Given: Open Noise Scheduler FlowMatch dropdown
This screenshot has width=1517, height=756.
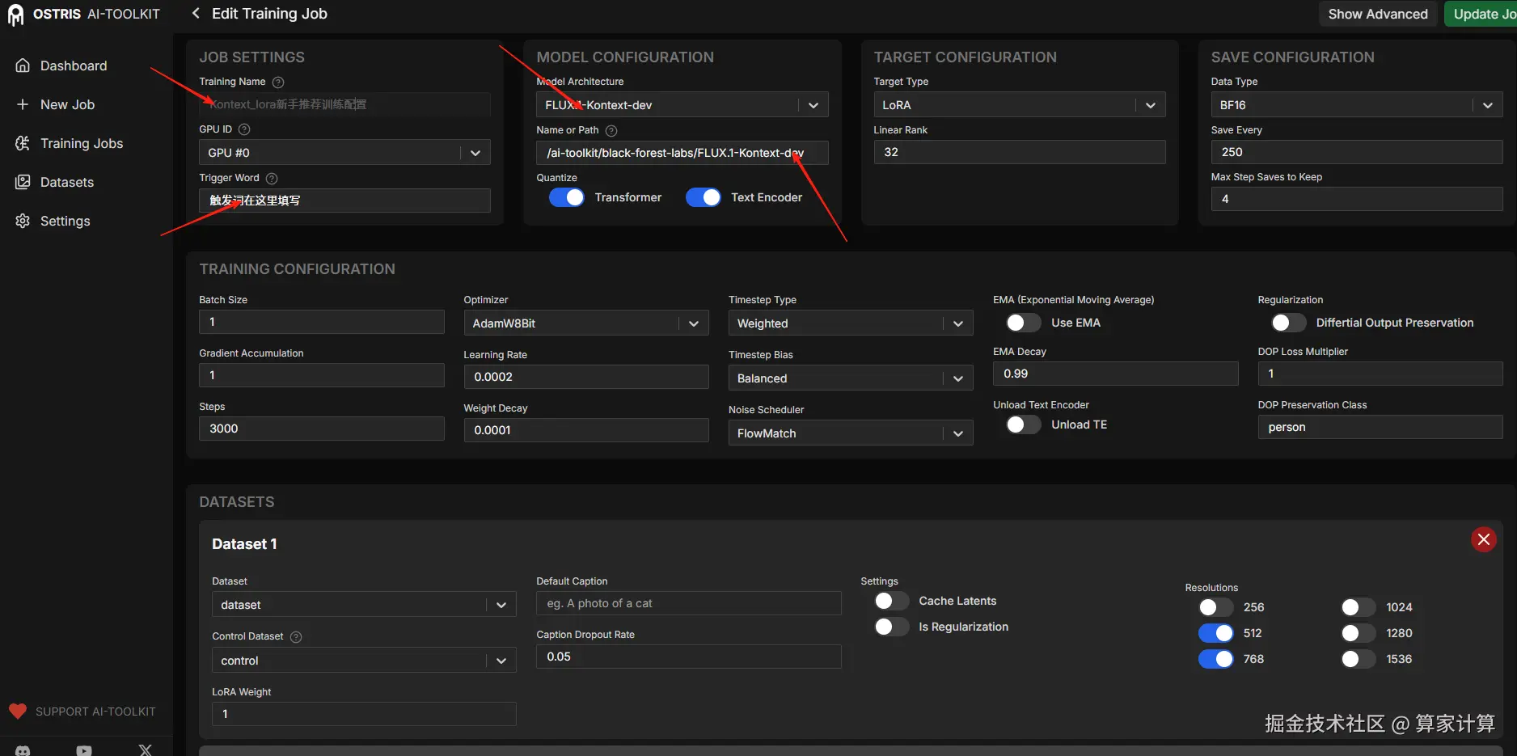Looking at the screenshot, I should tap(850, 433).
